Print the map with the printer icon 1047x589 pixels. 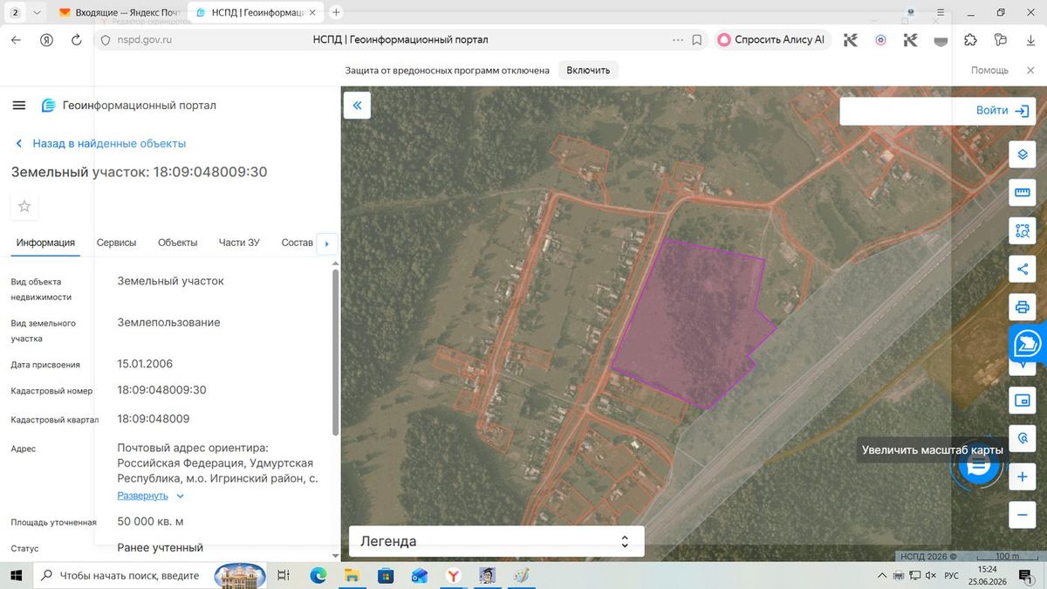click(x=1022, y=307)
